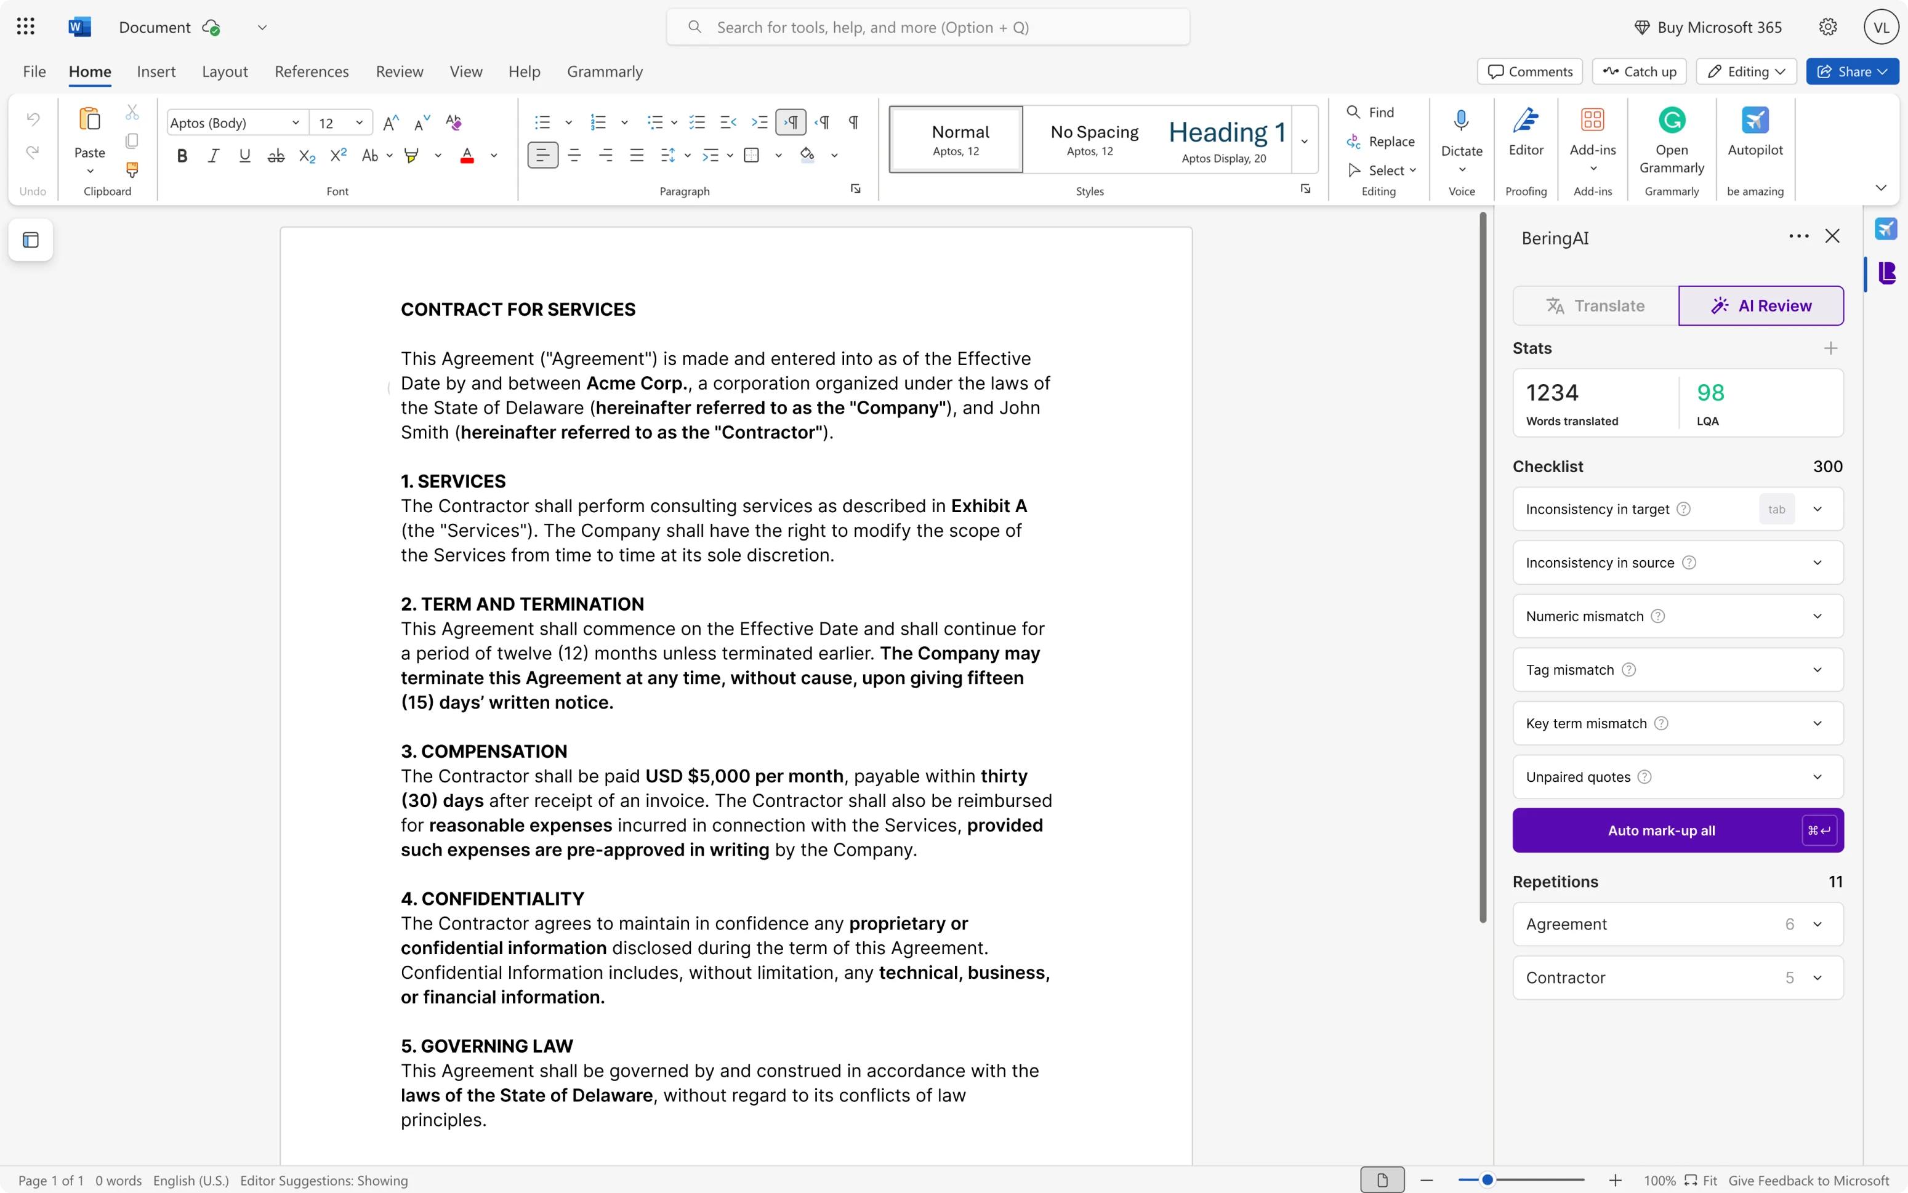Expand the Agreement repetitions entry

(x=1817, y=924)
